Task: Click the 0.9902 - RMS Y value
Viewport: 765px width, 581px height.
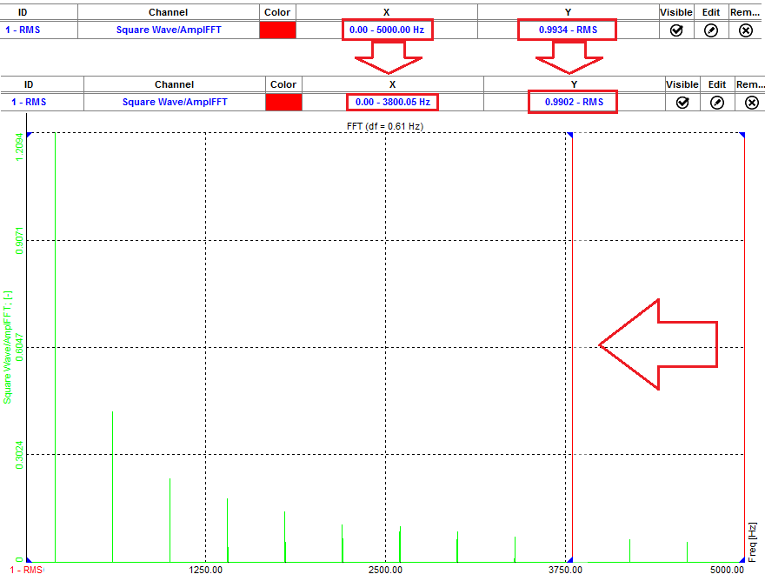Action: 575,102
